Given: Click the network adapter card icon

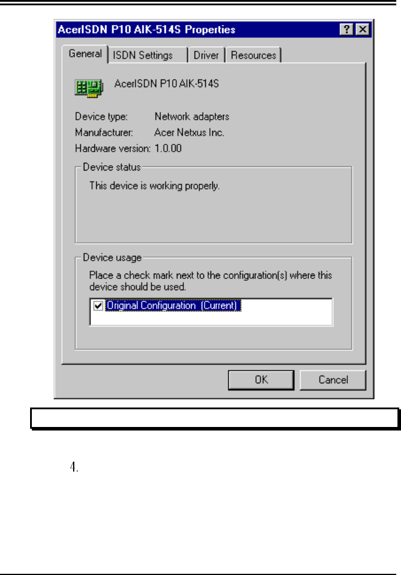Looking at the screenshot, I should 89,88.
